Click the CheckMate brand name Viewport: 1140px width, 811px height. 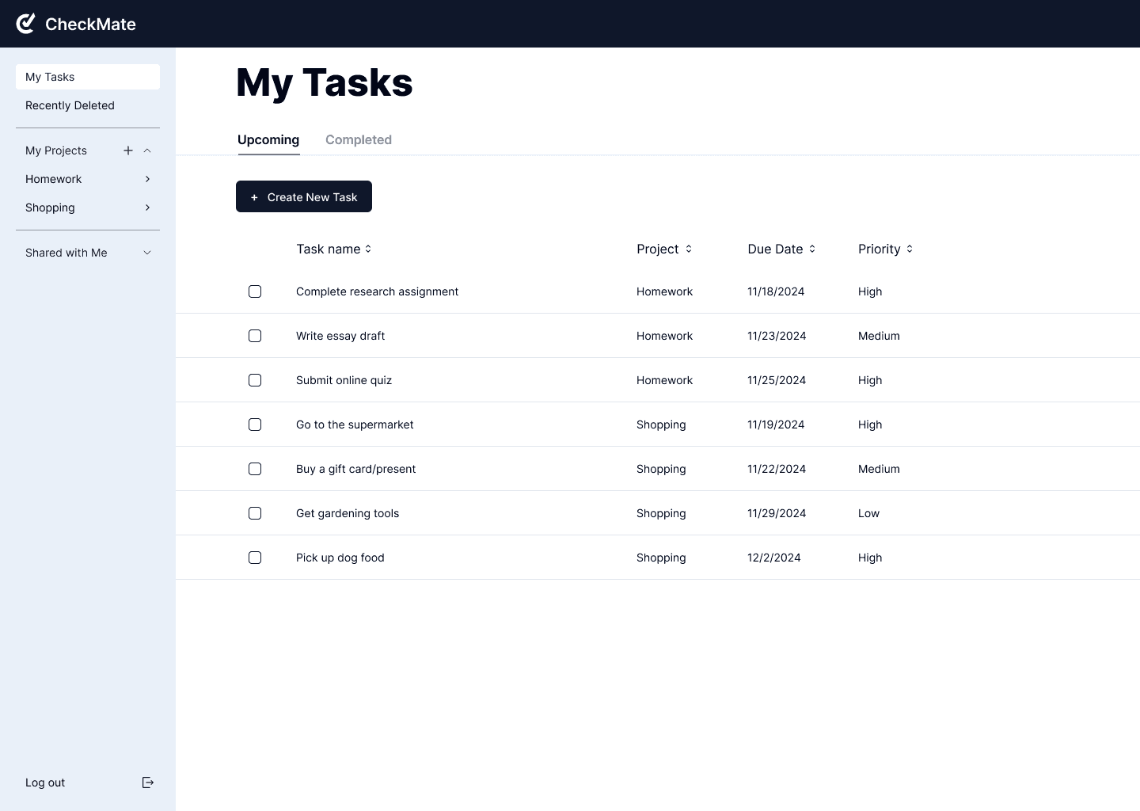(90, 24)
